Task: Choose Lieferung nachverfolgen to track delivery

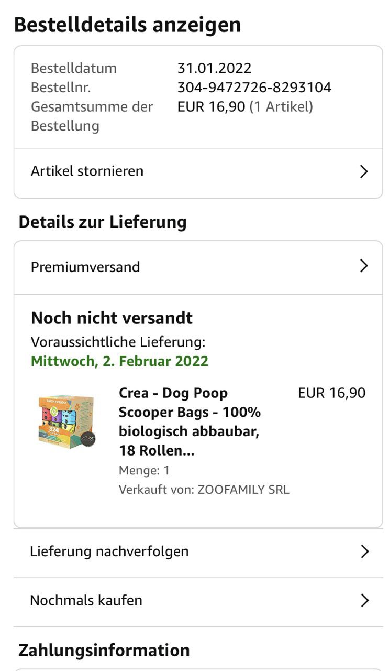Action: click(109, 551)
